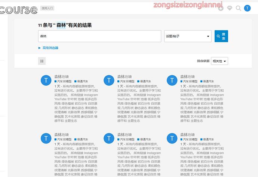Viewport: 258px width, 177px height.
Task: Click avatar of top-right 森林池塘 result
Action: [x=172, y=80]
